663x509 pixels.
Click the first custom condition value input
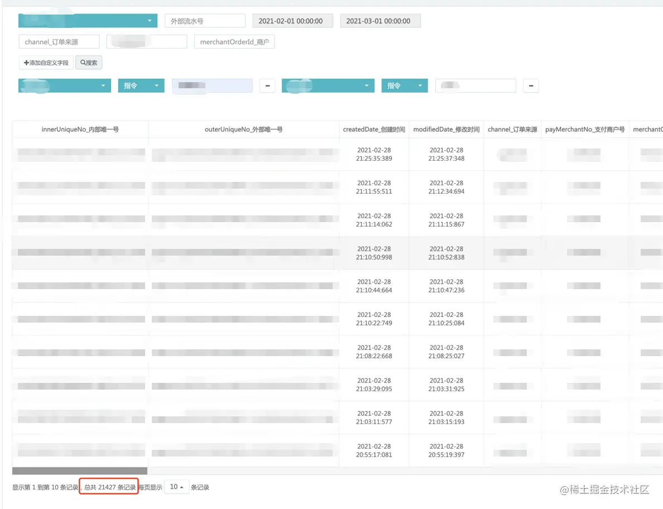click(x=212, y=85)
